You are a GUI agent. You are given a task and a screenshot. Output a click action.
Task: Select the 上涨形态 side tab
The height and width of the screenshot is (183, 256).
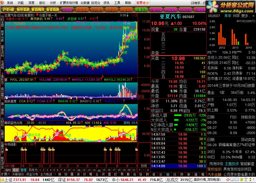2,78
